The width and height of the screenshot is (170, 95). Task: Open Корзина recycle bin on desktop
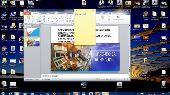[x=164, y=84]
